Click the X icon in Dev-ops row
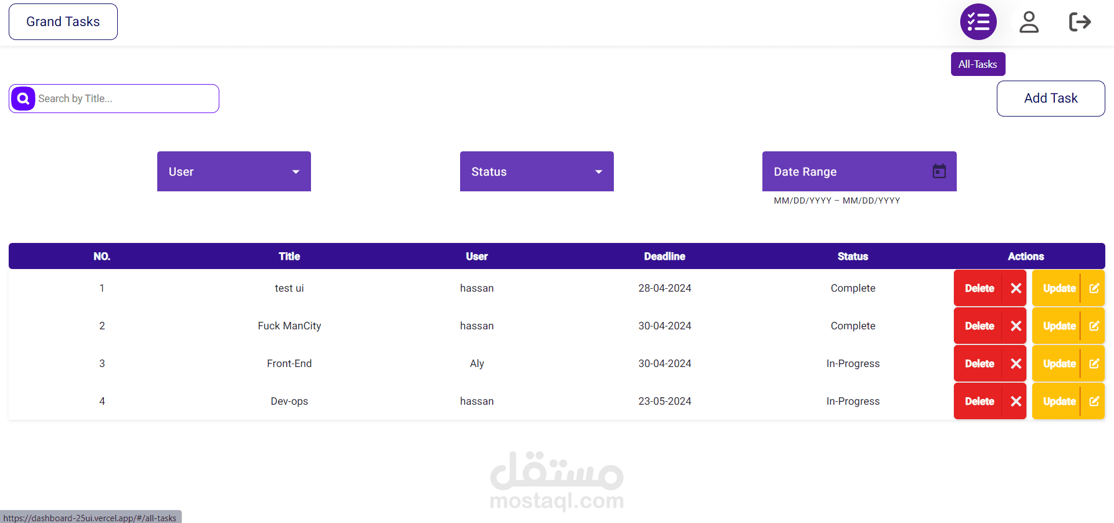Viewport: 1114px width, 523px height. coord(1016,401)
